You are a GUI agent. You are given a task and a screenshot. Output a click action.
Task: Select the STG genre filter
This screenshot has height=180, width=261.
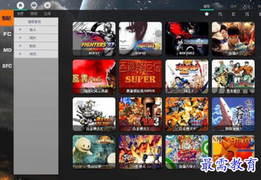tap(247, 14)
